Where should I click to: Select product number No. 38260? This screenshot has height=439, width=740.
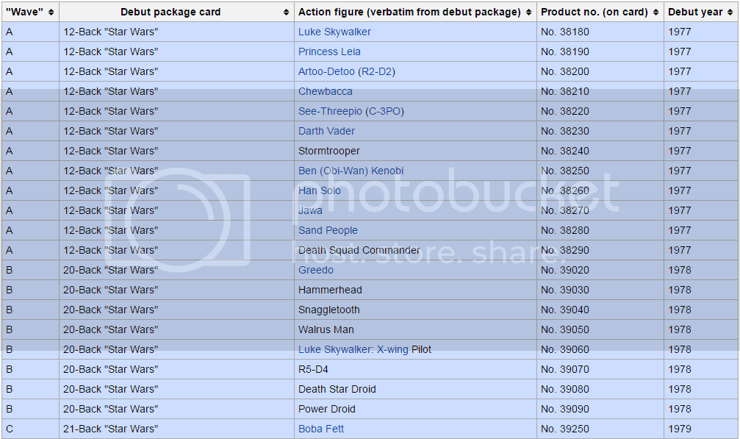pyautogui.click(x=565, y=190)
